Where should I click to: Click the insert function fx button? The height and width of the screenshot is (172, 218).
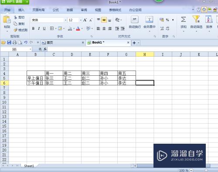tap(45, 49)
